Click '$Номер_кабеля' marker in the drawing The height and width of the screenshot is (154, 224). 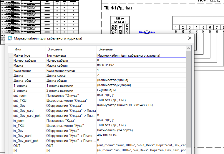147,32
